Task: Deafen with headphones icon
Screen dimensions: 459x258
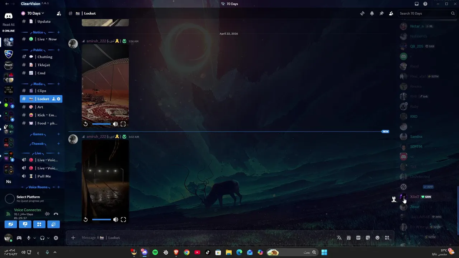Action: 42,238
